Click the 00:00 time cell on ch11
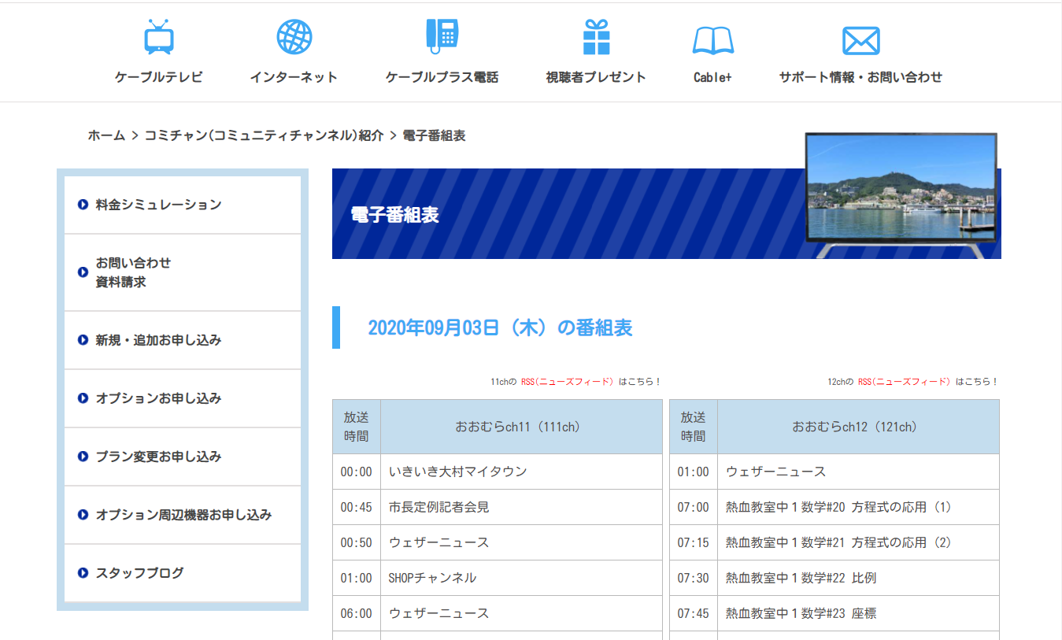Image resolution: width=1062 pixels, height=640 pixels. coord(357,472)
